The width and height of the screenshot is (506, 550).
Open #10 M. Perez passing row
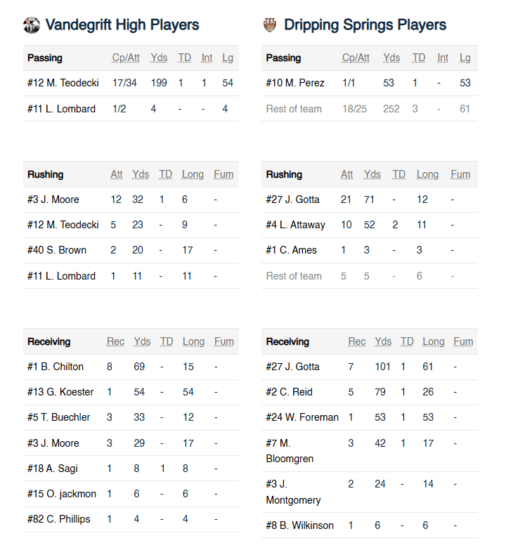(x=295, y=83)
